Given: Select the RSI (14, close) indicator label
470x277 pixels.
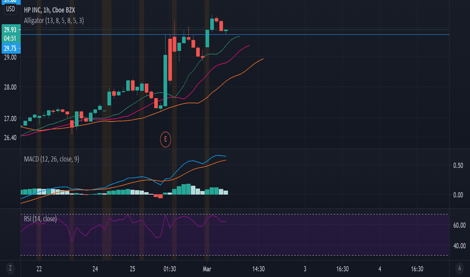Looking at the screenshot, I should pos(40,219).
